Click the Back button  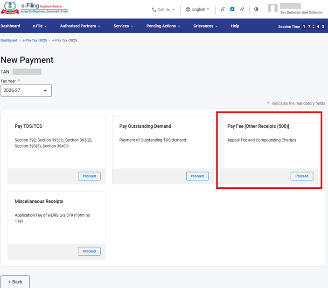[x=15, y=282]
